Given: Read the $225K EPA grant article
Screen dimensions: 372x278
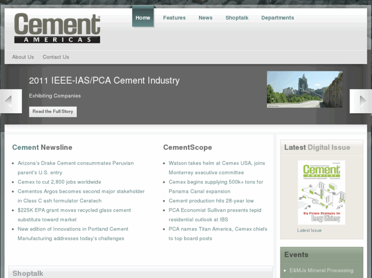Looking at the screenshot, I should 74,215.
